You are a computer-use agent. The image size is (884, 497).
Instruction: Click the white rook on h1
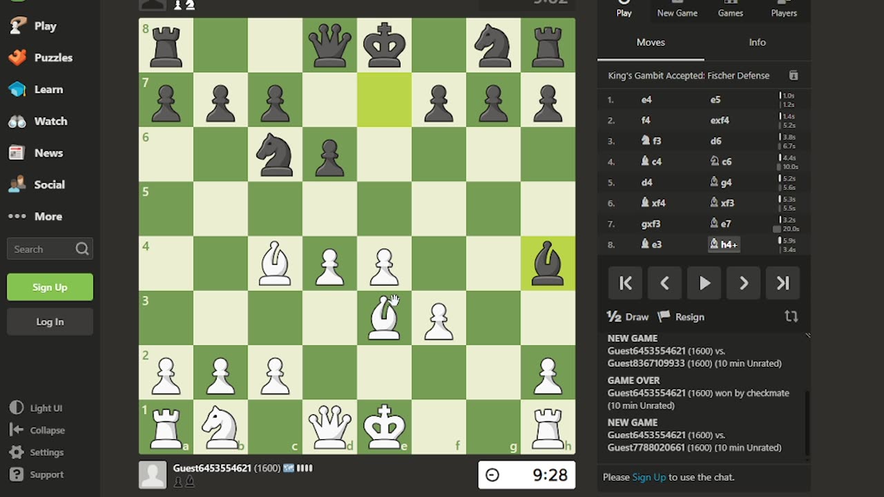click(x=548, y=427)
